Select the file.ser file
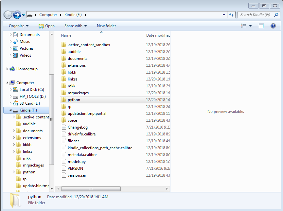Viewport: 283px width, 211px height. (73, 141)
